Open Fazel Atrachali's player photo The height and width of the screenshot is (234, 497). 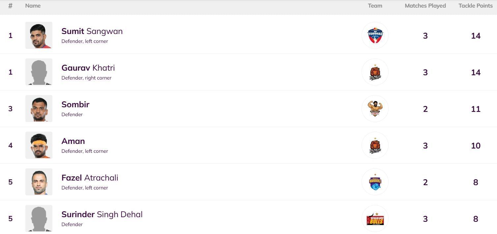point(39,182)
